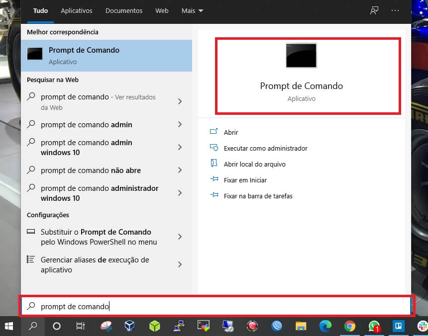Expand 'prompt de comando - Ver resultados' arrow
The image size is (428, 336).
click(x=180, y=101)
